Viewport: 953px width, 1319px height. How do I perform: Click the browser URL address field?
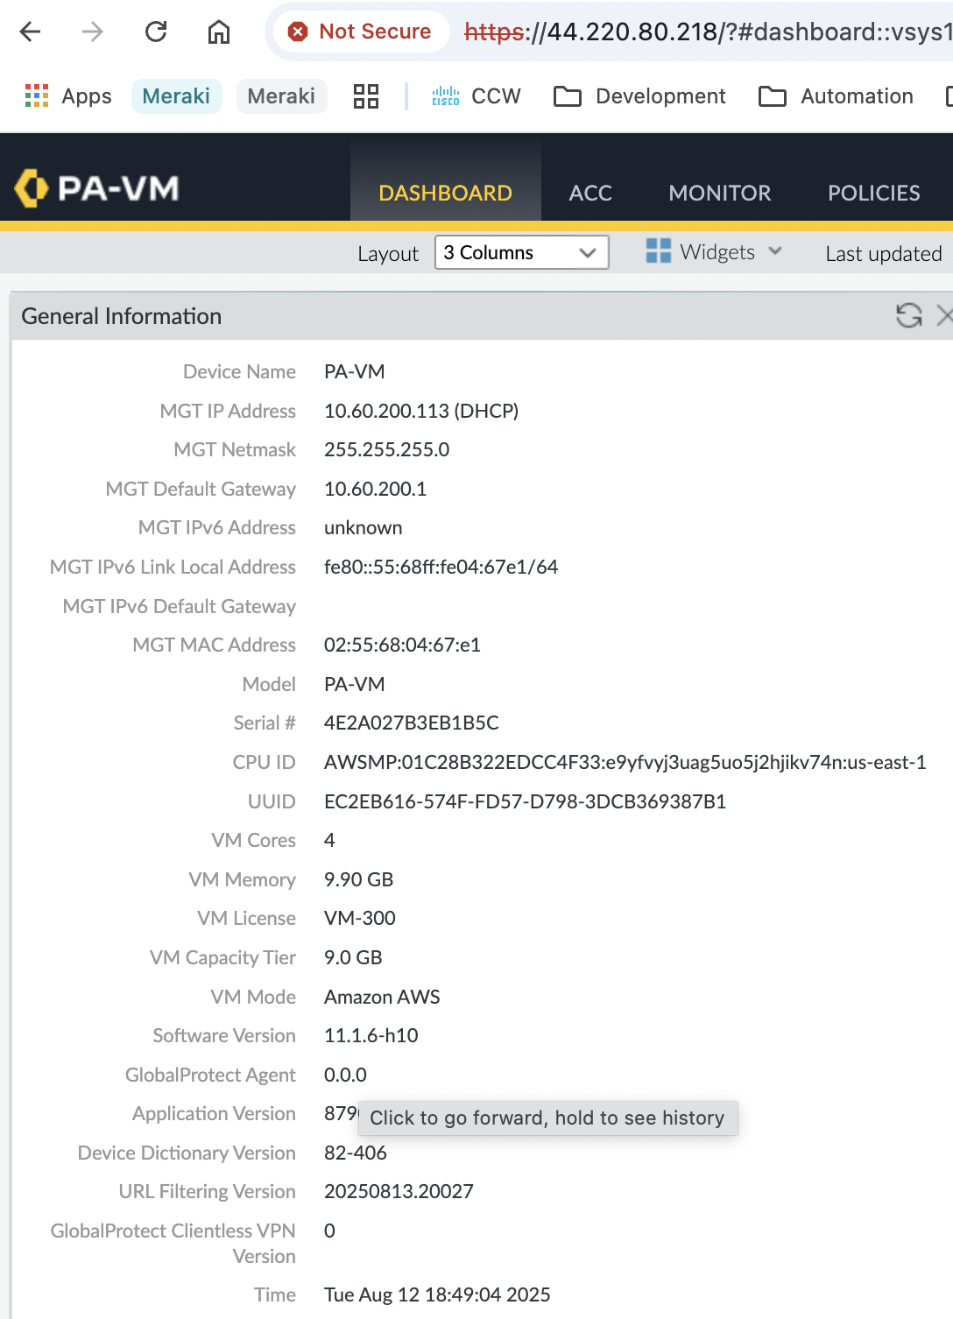(x=708, y=32)
